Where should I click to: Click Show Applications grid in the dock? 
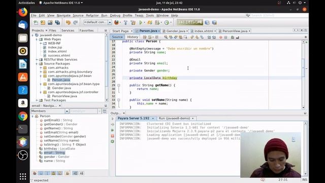click(x=23, y=176)
